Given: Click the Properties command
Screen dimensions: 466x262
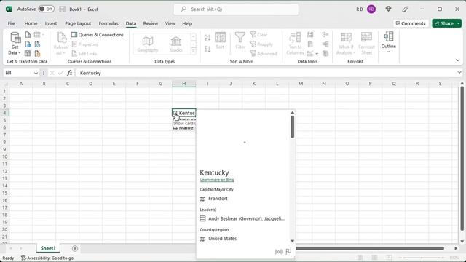Looking at the screenshot, I should 84,44.
